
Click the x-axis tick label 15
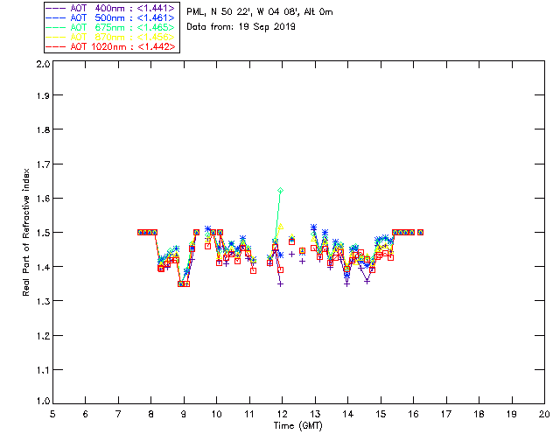pos(381,414)
